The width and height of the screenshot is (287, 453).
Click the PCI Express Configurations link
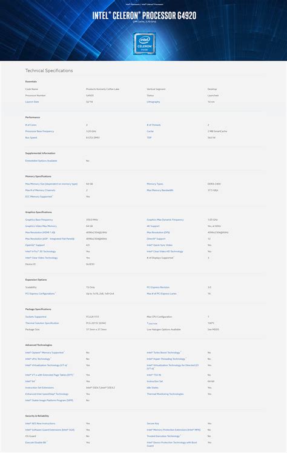pos(40,294)
